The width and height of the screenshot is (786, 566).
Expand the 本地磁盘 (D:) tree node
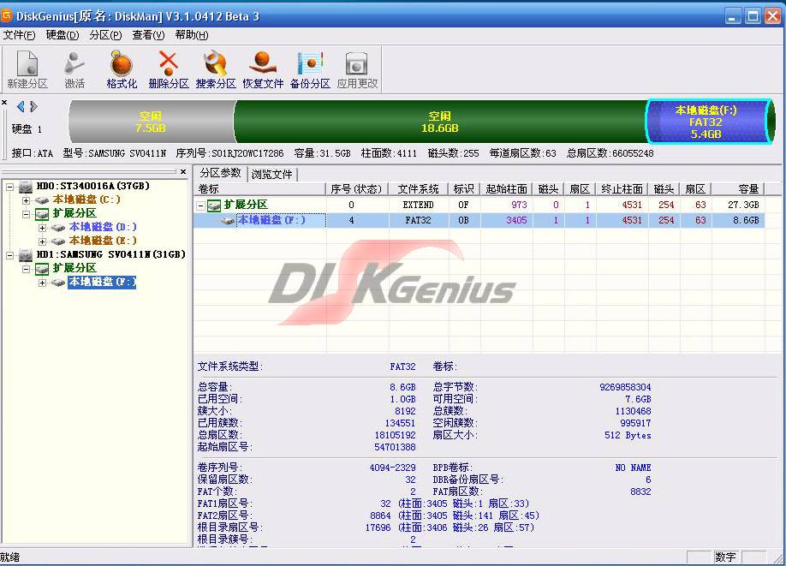(43, 228)
